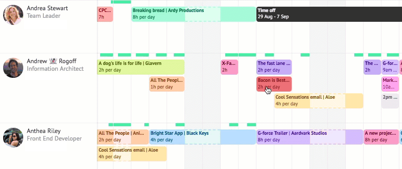Select Andrew Rogoff's profile picture
This screenshot has height=169, width=402.
click(x=13, y=68)
